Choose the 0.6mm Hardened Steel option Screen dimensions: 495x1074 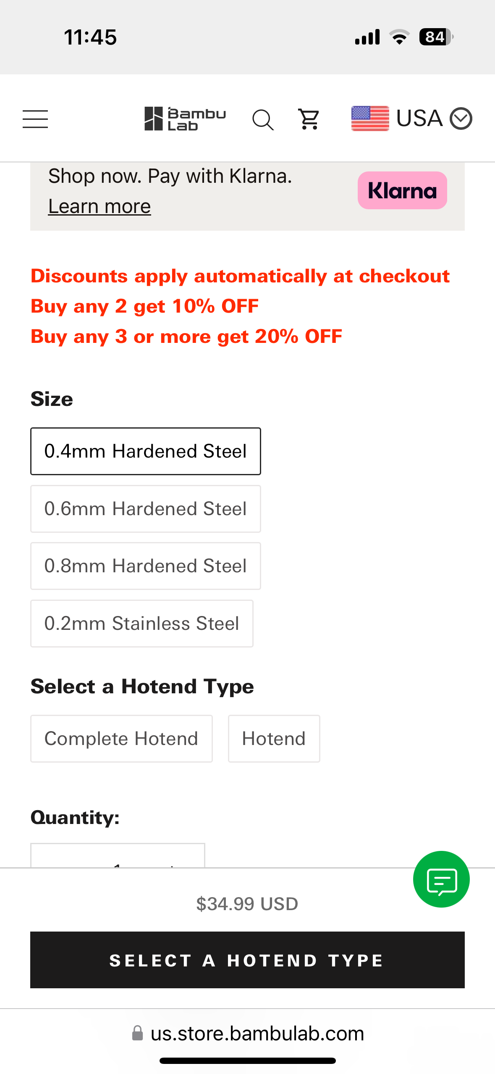(x=145, y=509)
